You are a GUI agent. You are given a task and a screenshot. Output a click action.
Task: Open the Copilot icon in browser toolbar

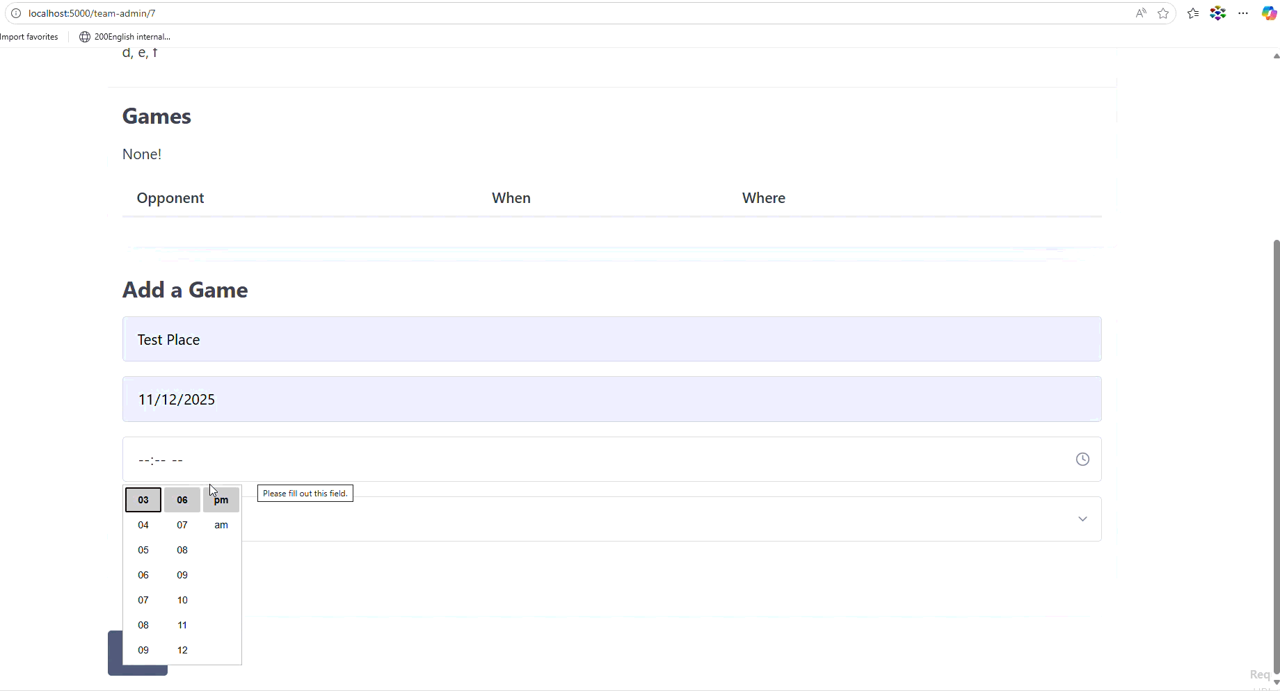click(1269, 13)
